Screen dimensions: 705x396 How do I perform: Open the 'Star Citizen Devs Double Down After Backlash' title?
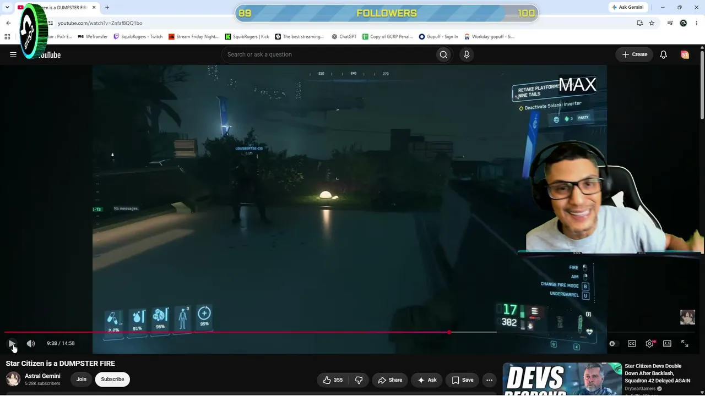coord(657,373)
